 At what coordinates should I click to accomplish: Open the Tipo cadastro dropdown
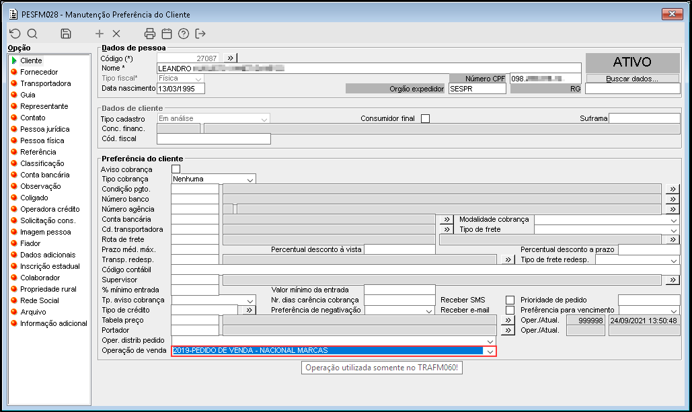pyautogui.click(x=264, y=119)
